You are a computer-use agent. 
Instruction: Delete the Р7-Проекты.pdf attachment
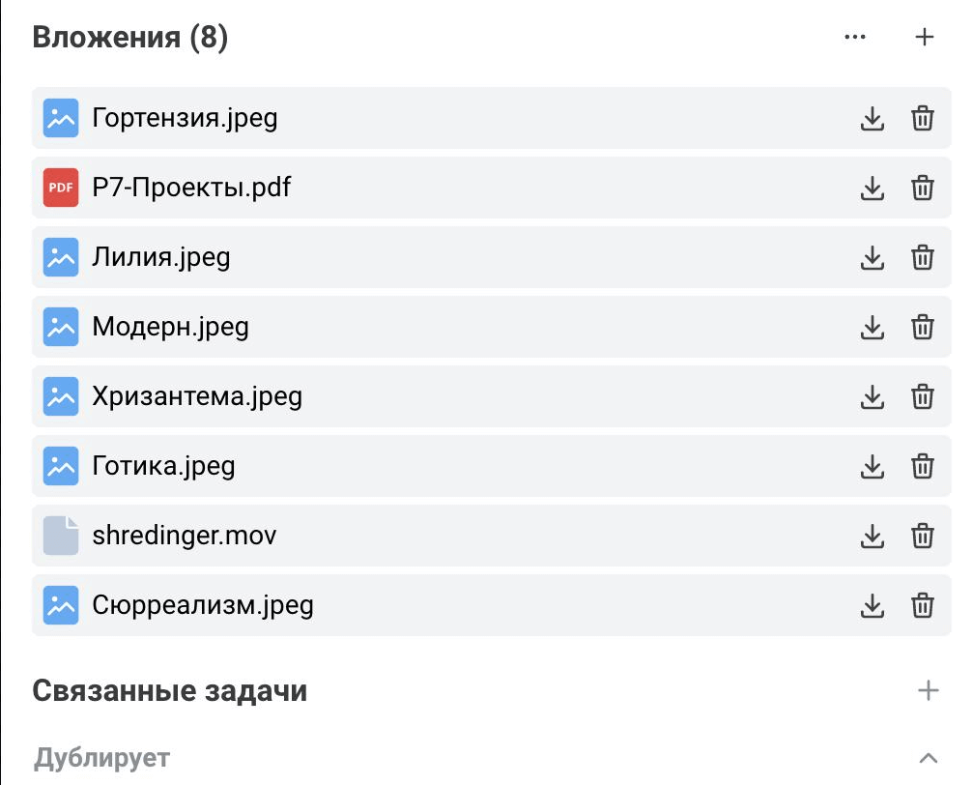pos(922,188)
